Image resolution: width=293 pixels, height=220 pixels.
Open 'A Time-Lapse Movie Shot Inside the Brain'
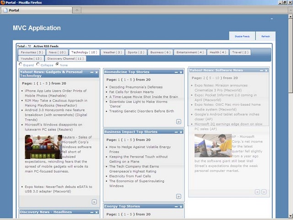[143, 97]
